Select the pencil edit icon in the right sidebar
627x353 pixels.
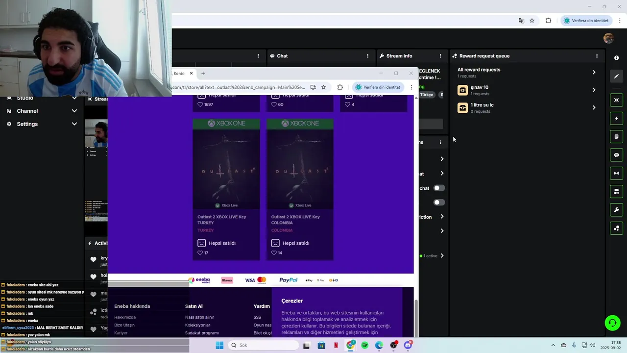[x=616, y=76]
